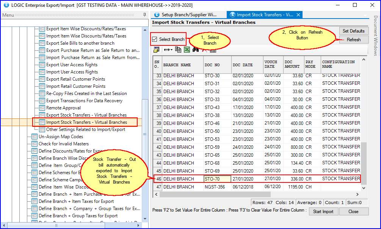Click the binoculars find icon
Screen dimensions: 381x229
pos(196,50)
